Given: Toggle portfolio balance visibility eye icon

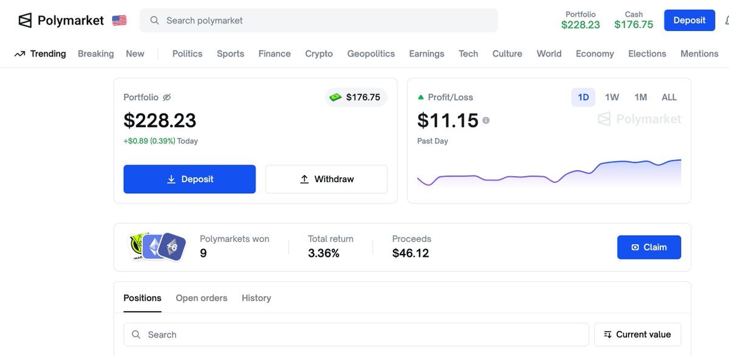Looking at the screenshot, I should pos(167,97).
